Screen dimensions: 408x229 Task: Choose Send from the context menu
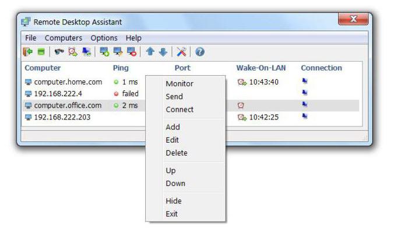point(174,97)
